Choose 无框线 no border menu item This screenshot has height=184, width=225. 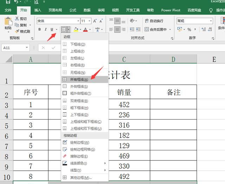85,73
